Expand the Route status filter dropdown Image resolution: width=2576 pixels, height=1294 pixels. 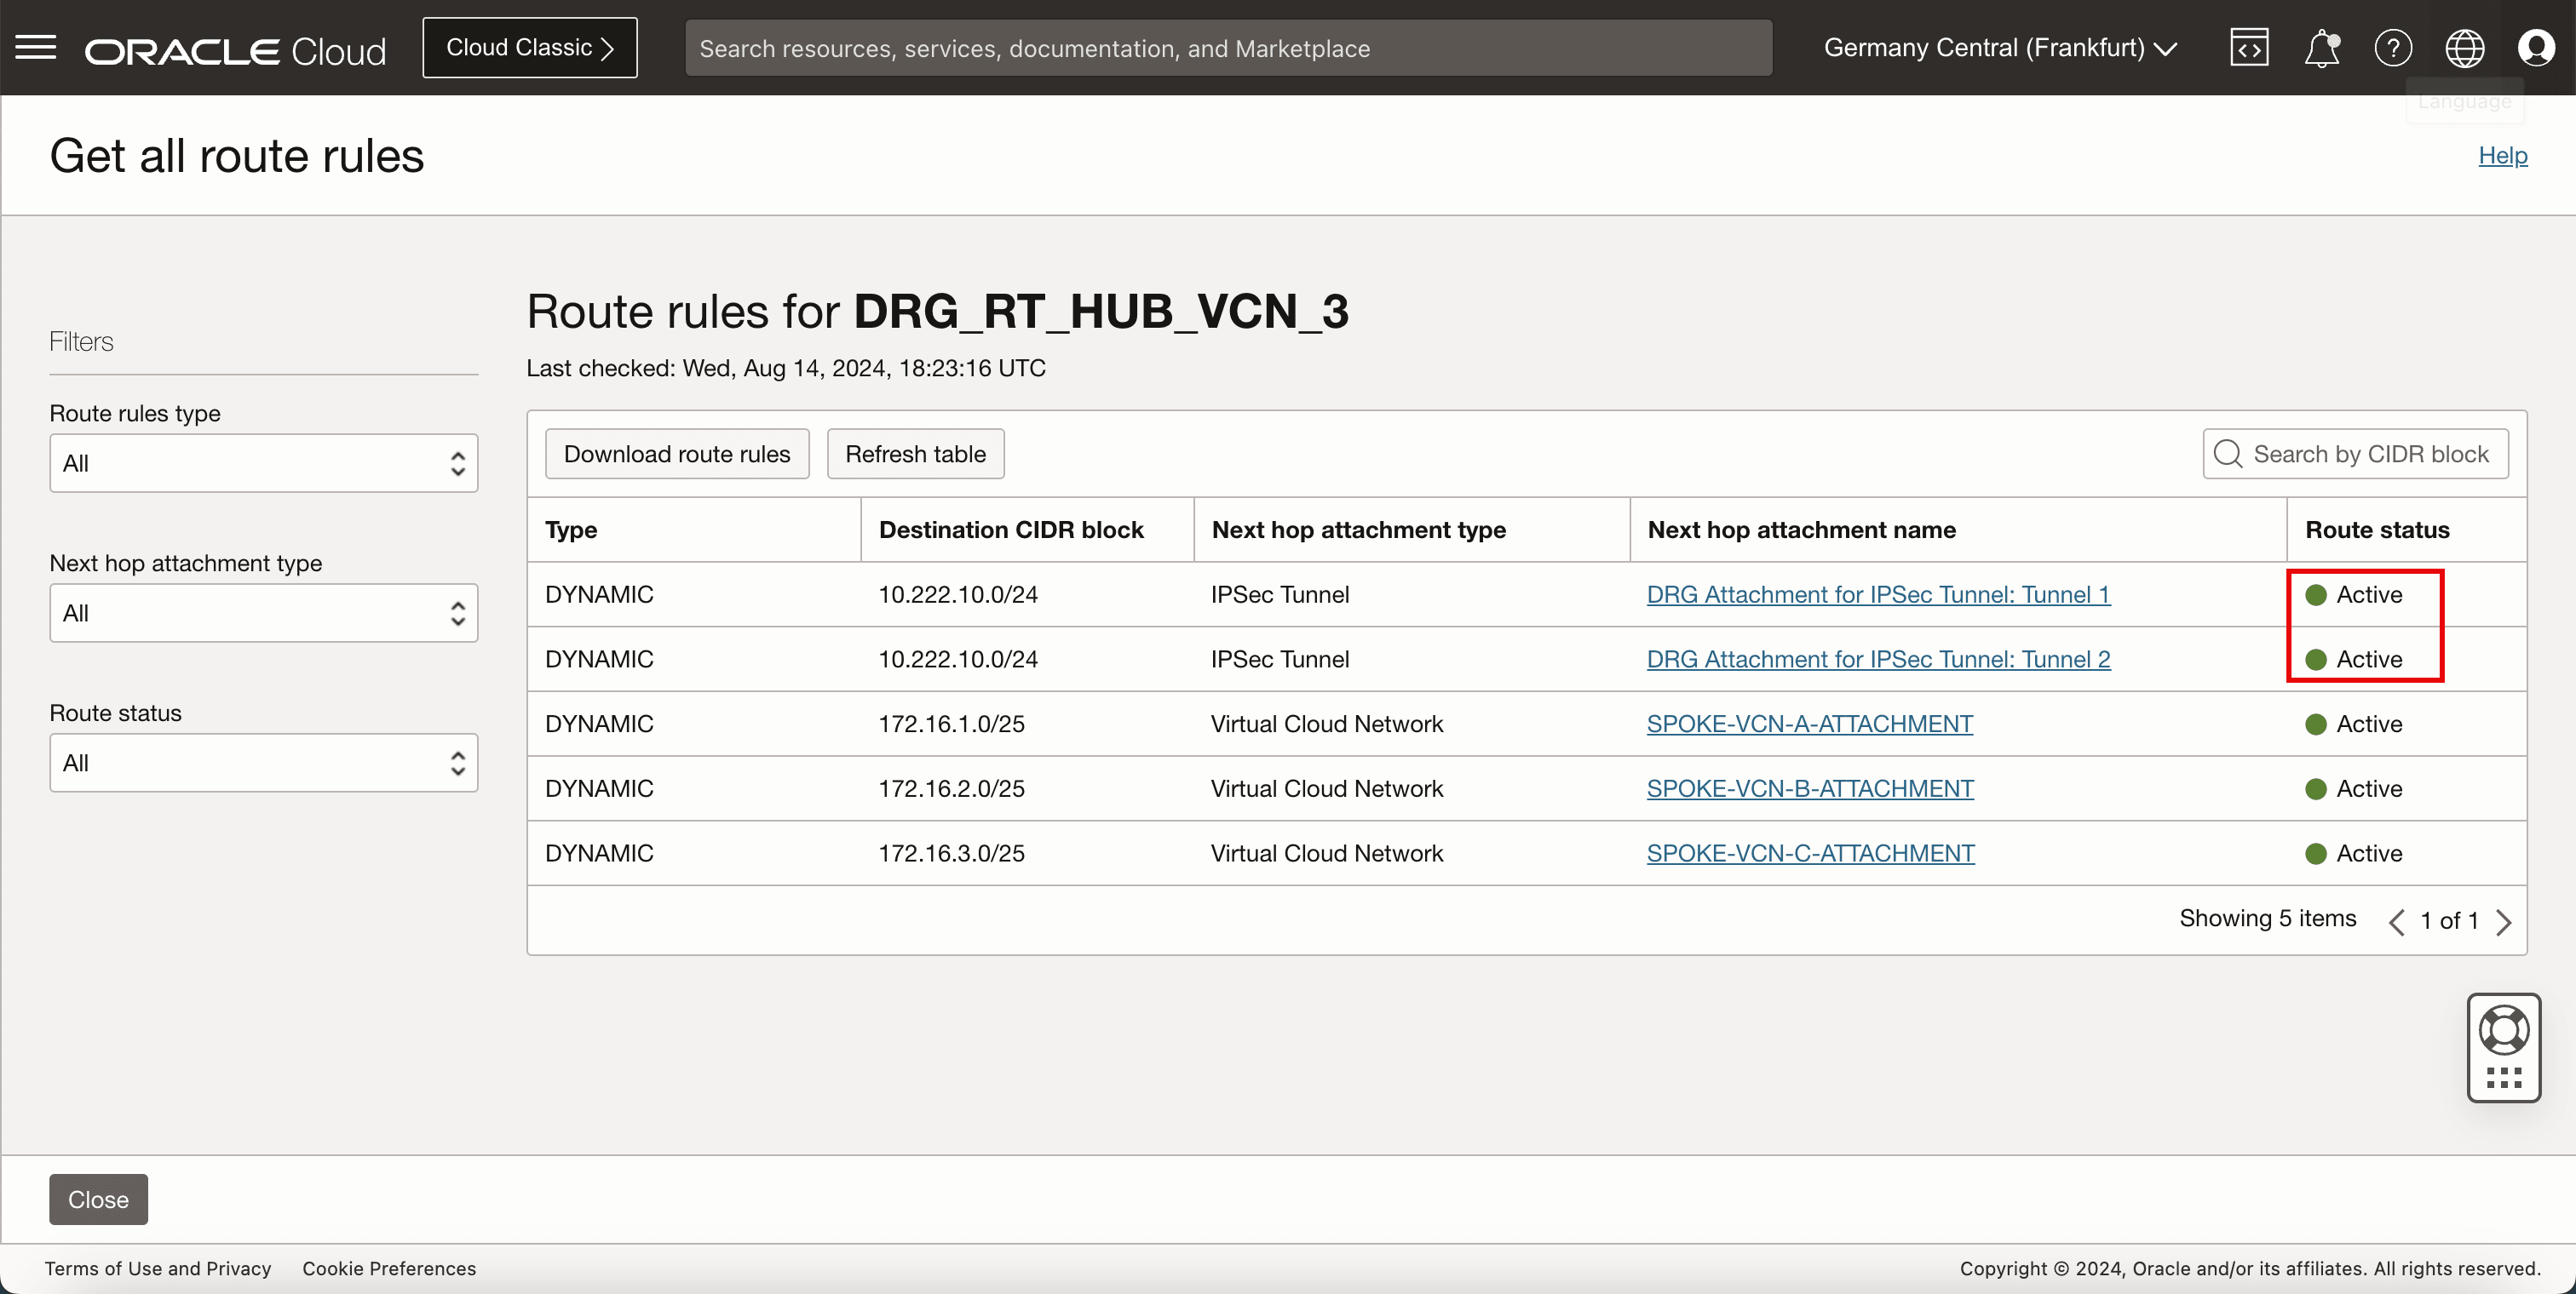(x=264, y=764)
